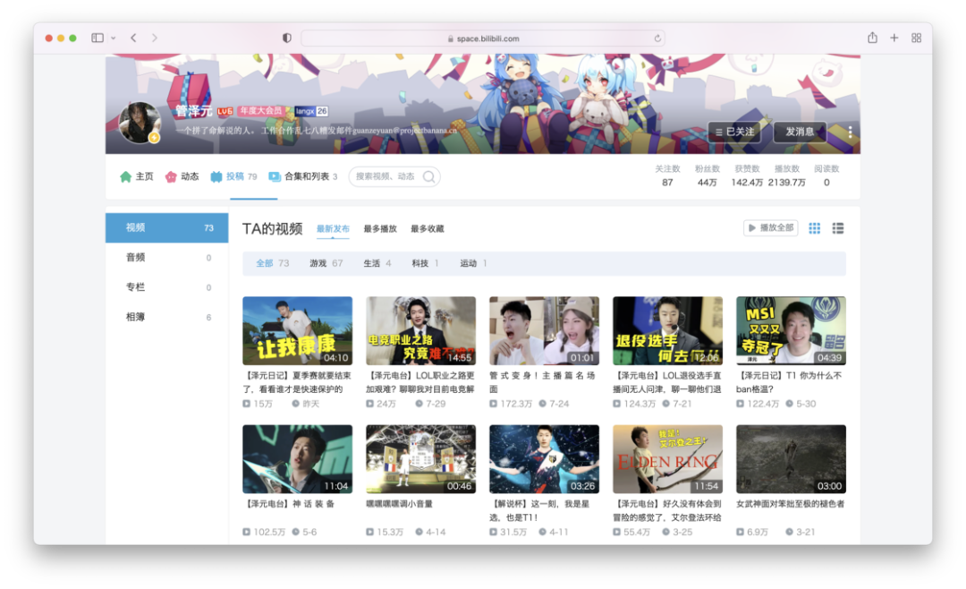
Task: Focus the 搜索视频、动态 search field
Action: click(x=394, y=176)
